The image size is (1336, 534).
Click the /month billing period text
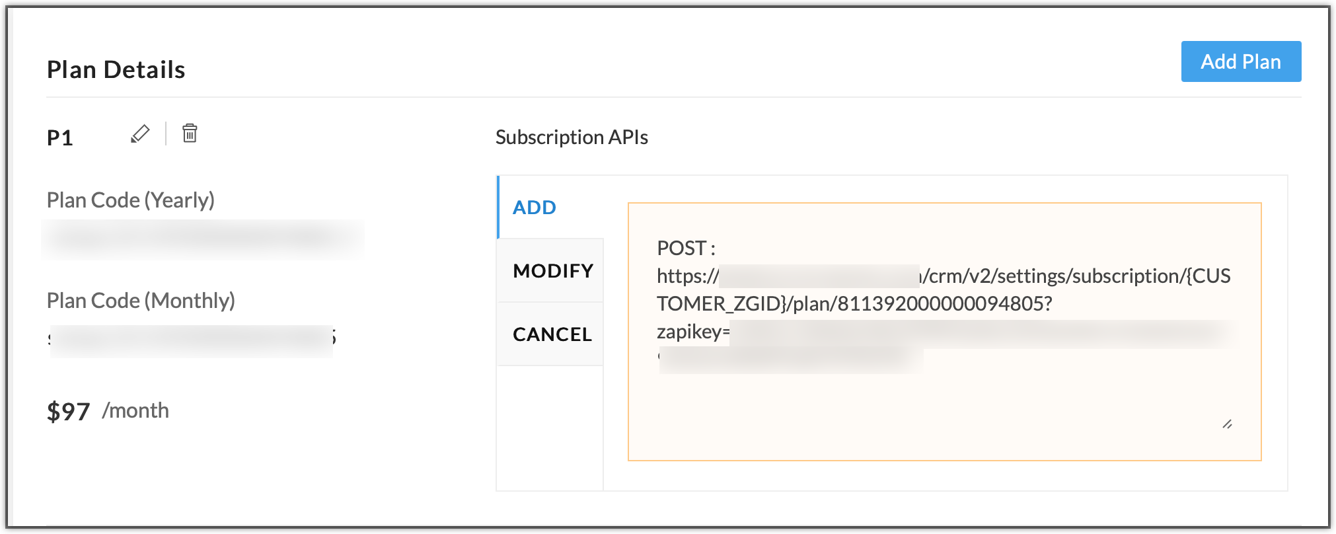coord(135,410)
